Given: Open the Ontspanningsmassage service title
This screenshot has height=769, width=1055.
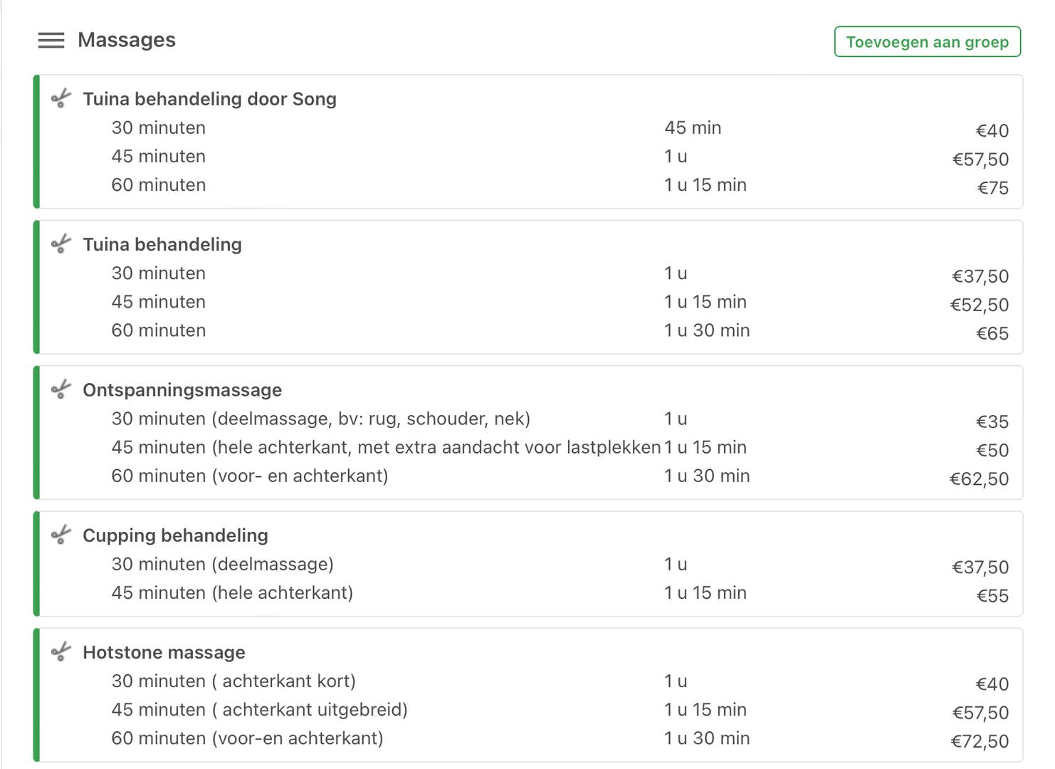Looking at the screenshot, I should [182, 390].
